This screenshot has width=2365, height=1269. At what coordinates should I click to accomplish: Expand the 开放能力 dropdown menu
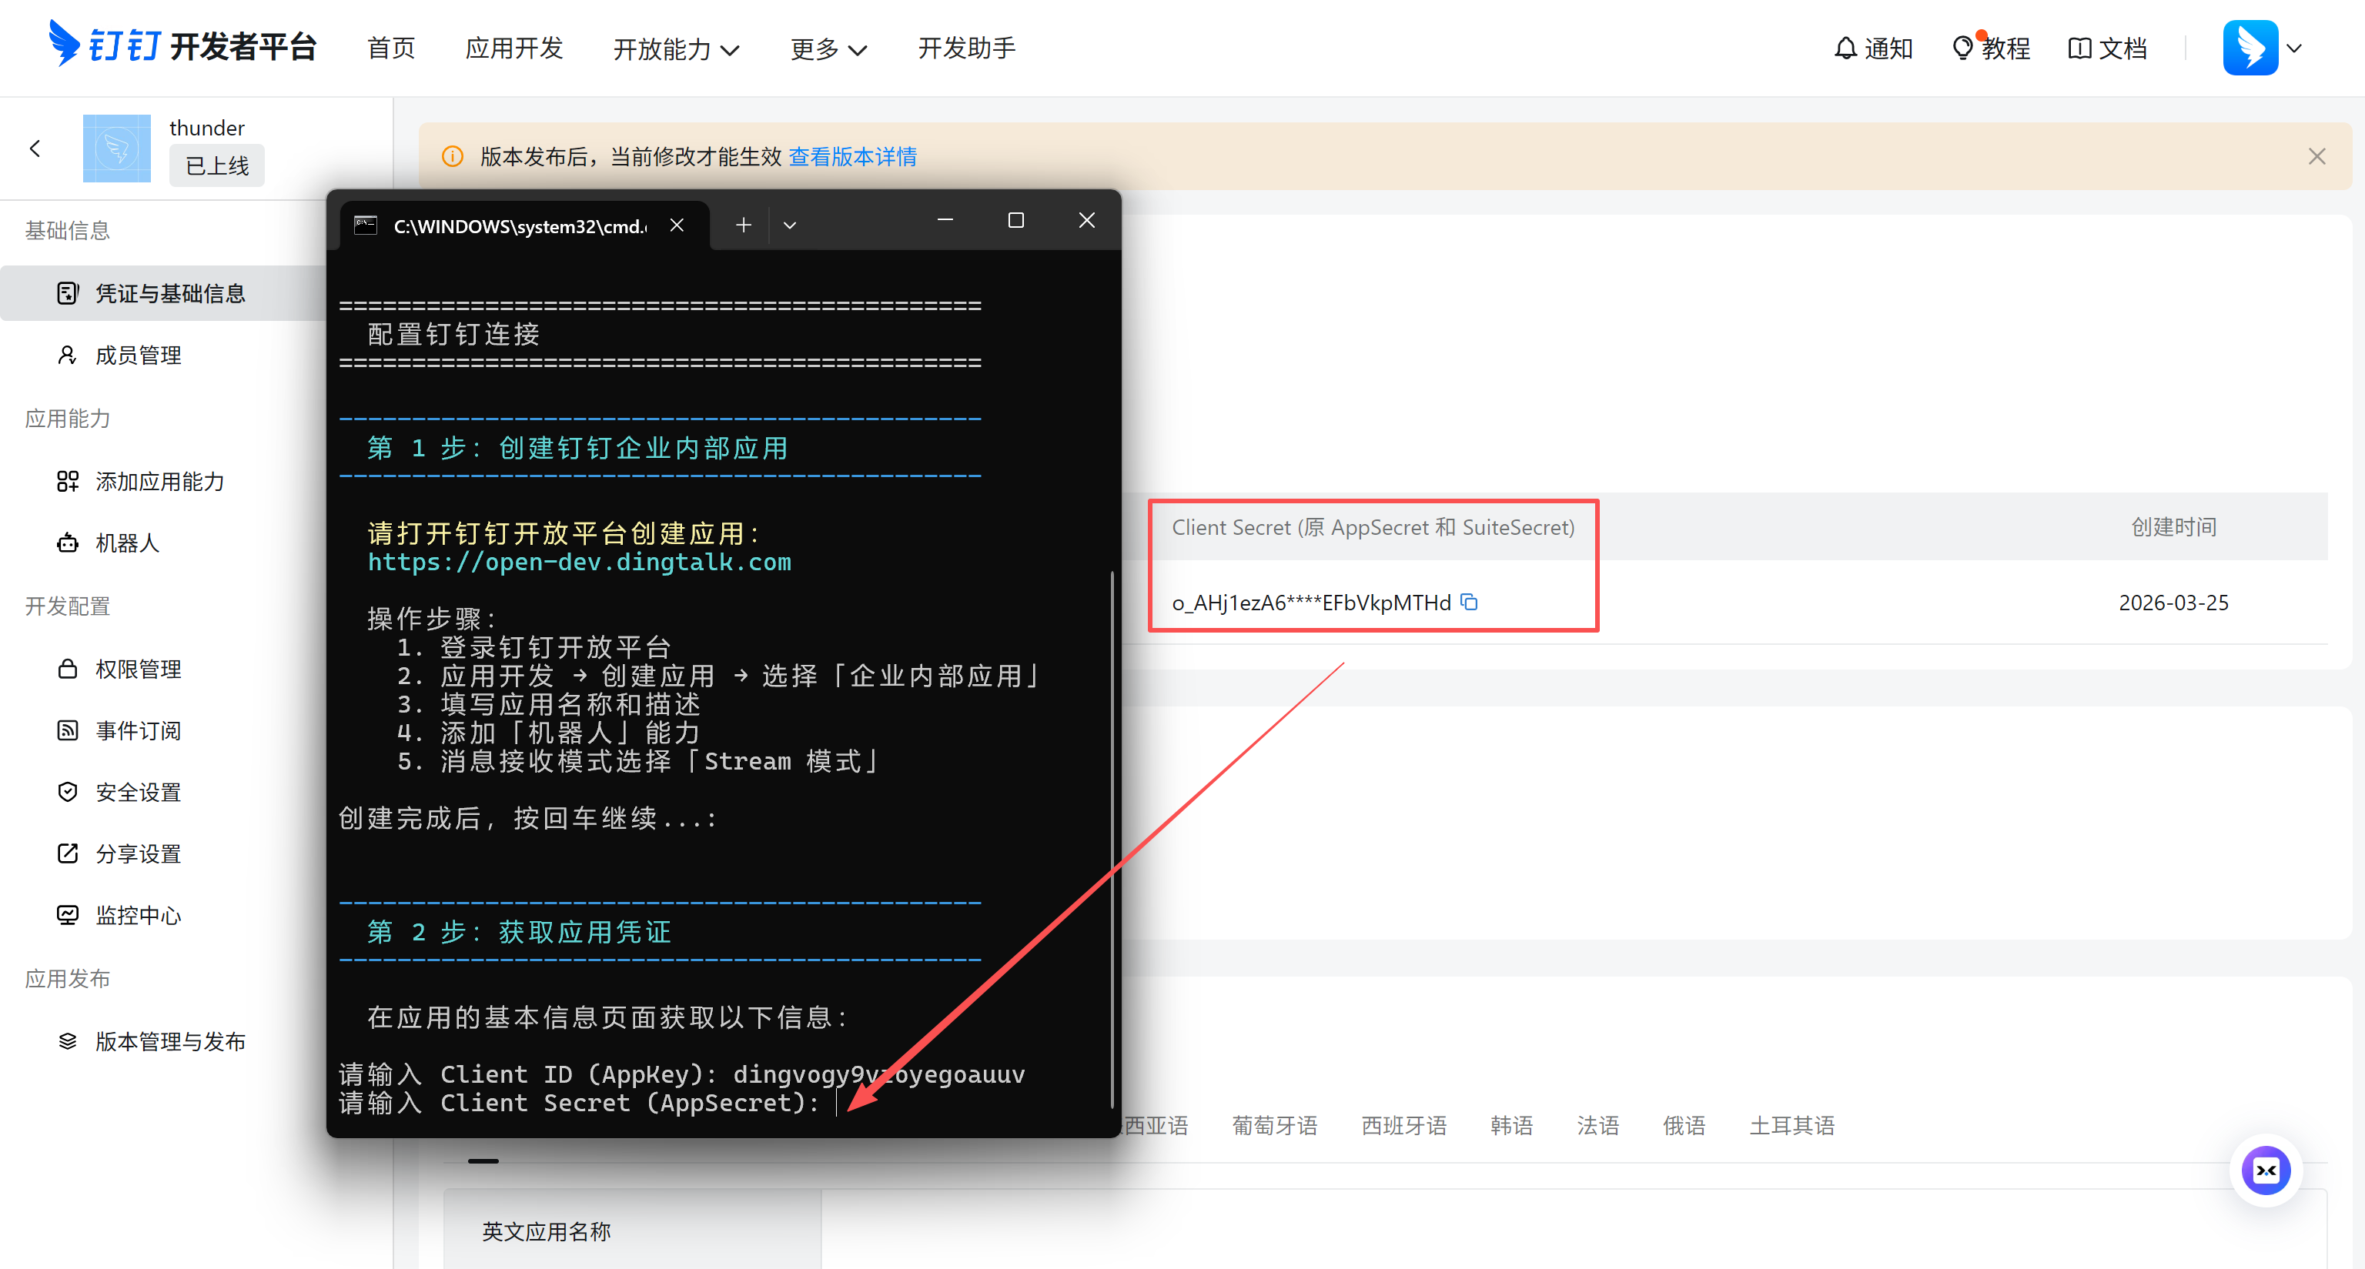coord(676,48)
